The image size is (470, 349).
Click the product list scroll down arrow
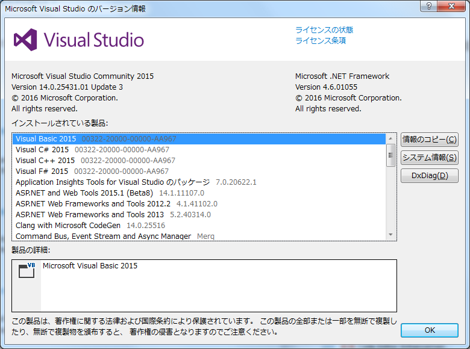click(390, 235)
